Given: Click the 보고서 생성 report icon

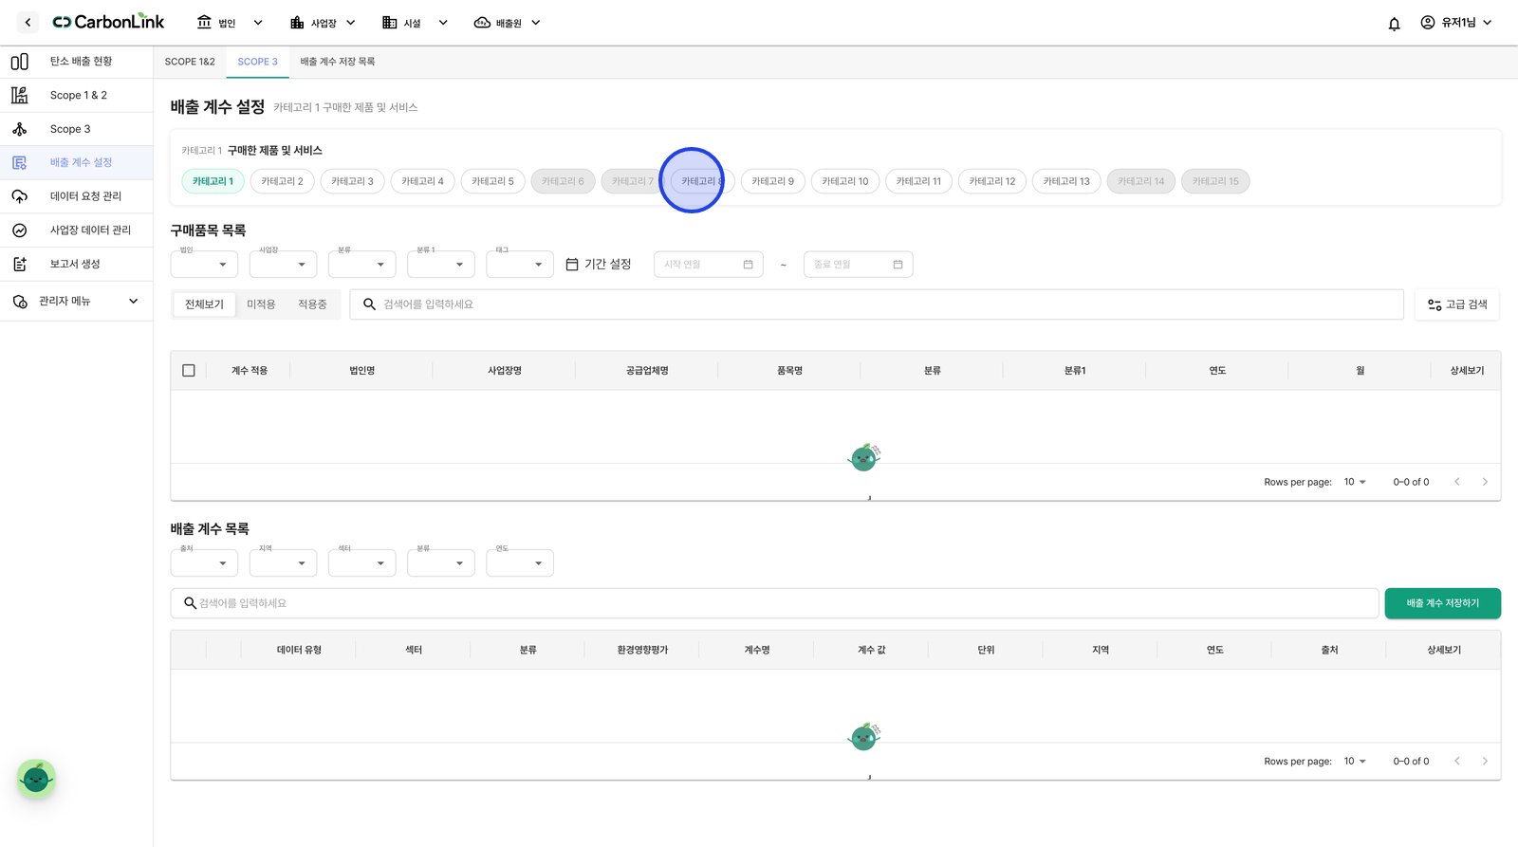Looking at the screenshot, I should click(19, 265).
